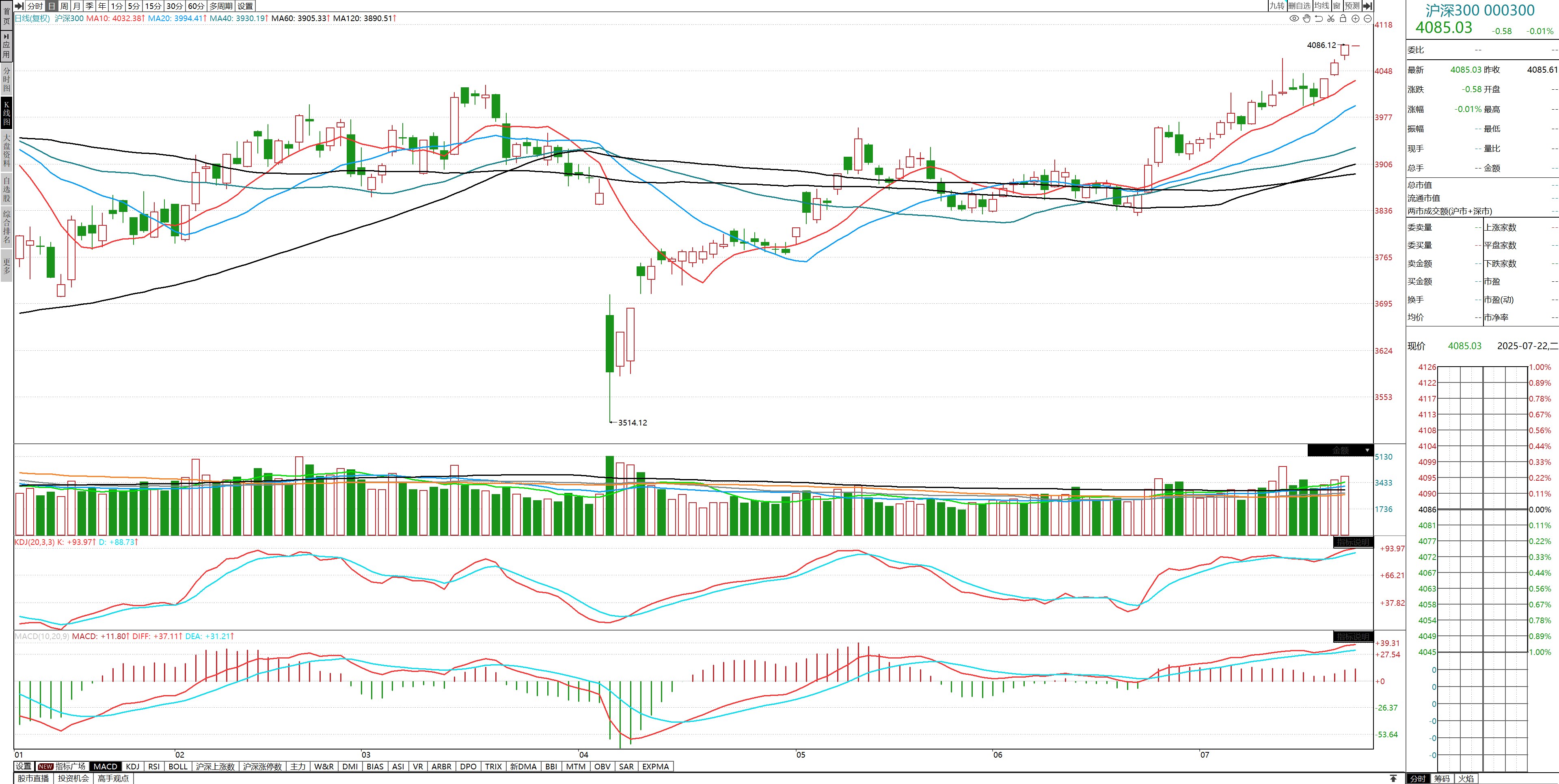Click the top-left collapse arrow icon
The height and width of the screenshot is (784, 1559).
[19, 6]
